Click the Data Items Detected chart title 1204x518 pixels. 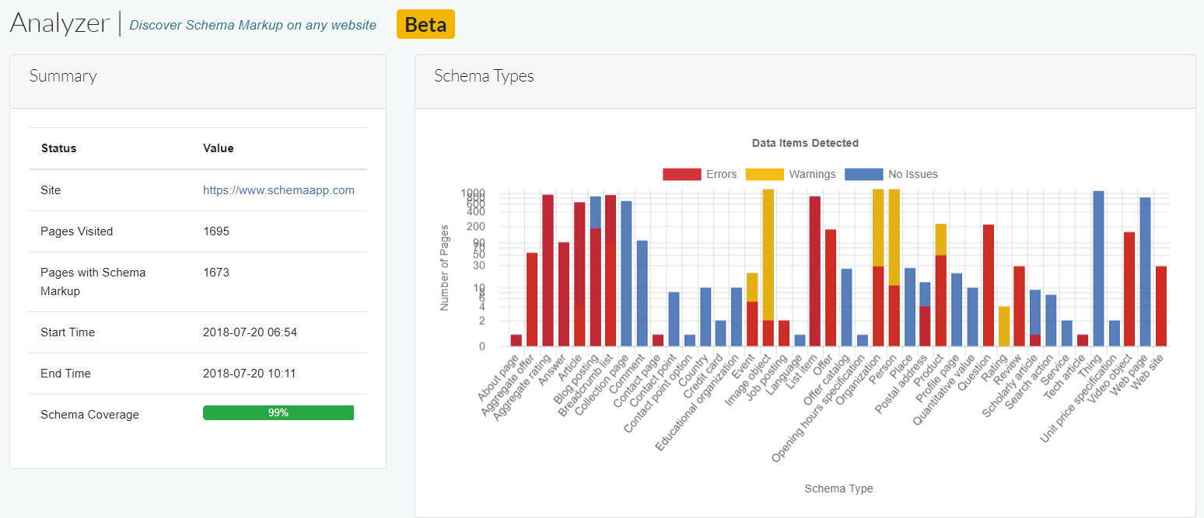pos(805,143)
